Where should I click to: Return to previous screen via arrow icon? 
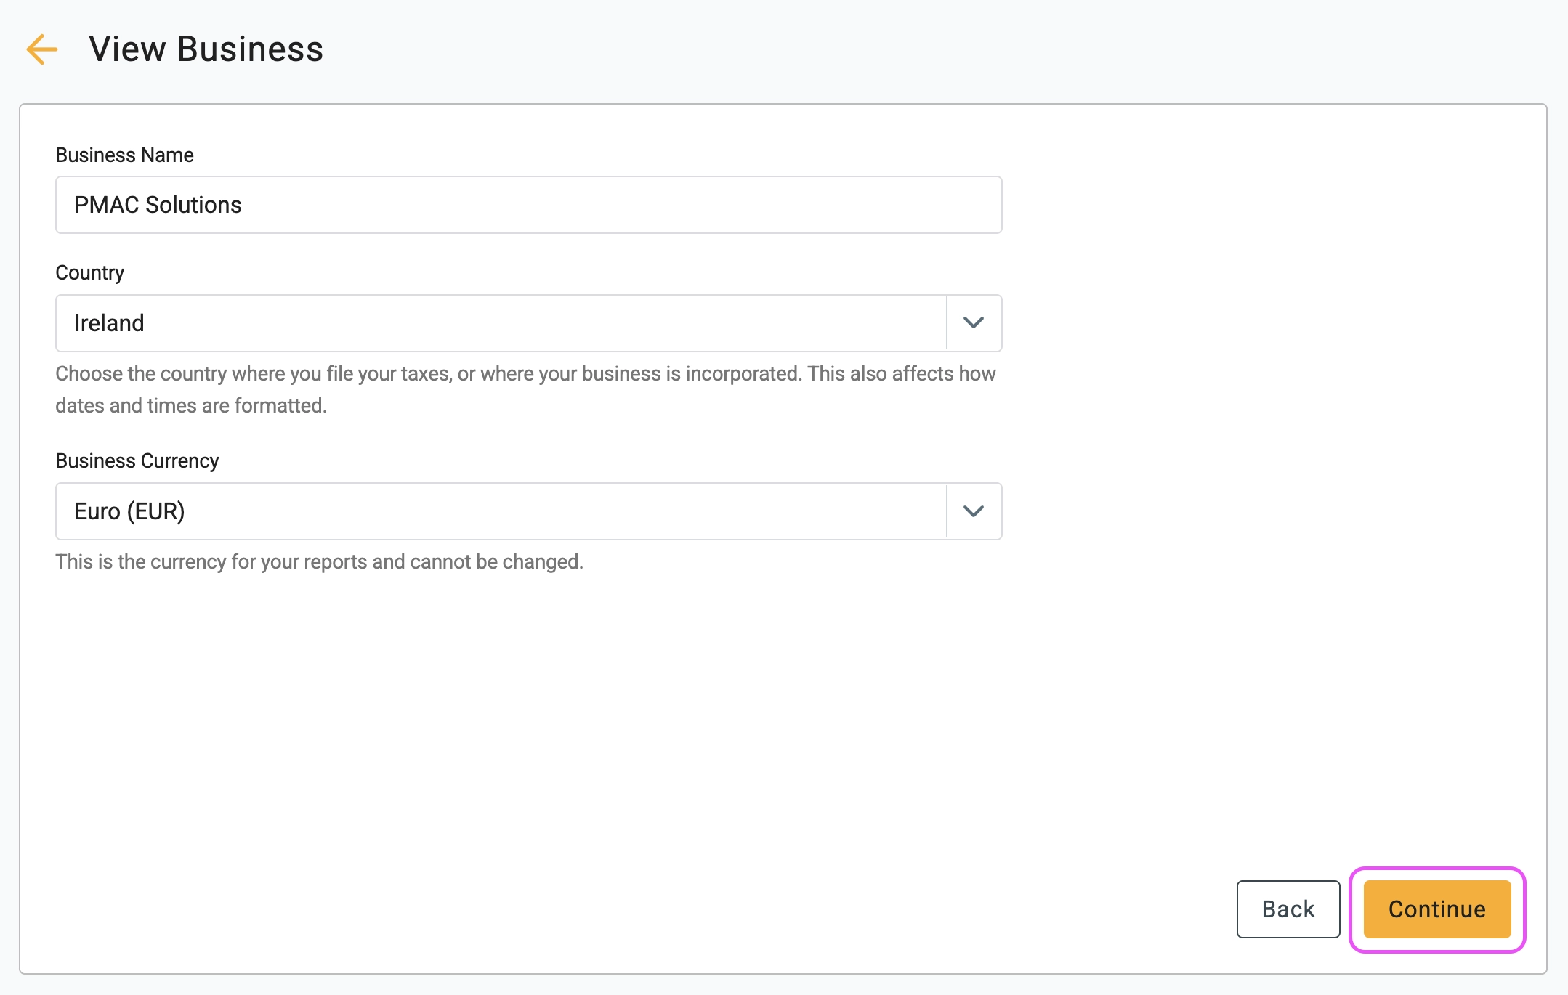coord(41,49)
